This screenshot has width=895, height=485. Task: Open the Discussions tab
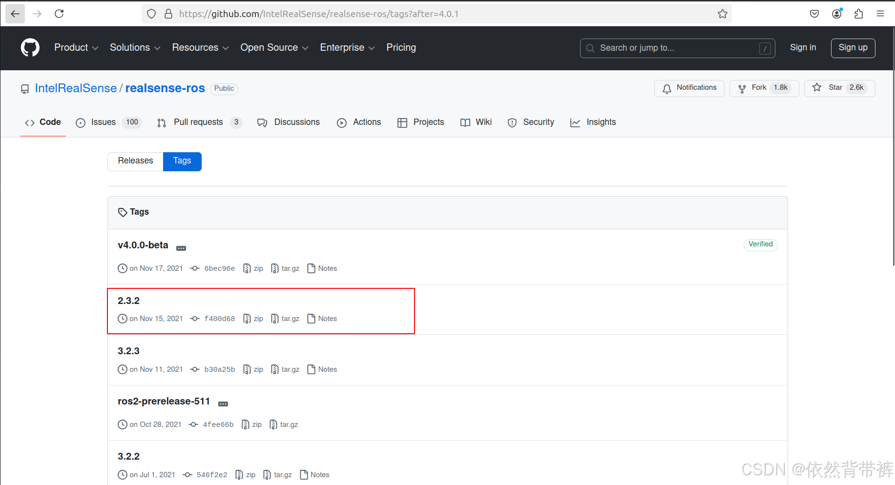289,122
